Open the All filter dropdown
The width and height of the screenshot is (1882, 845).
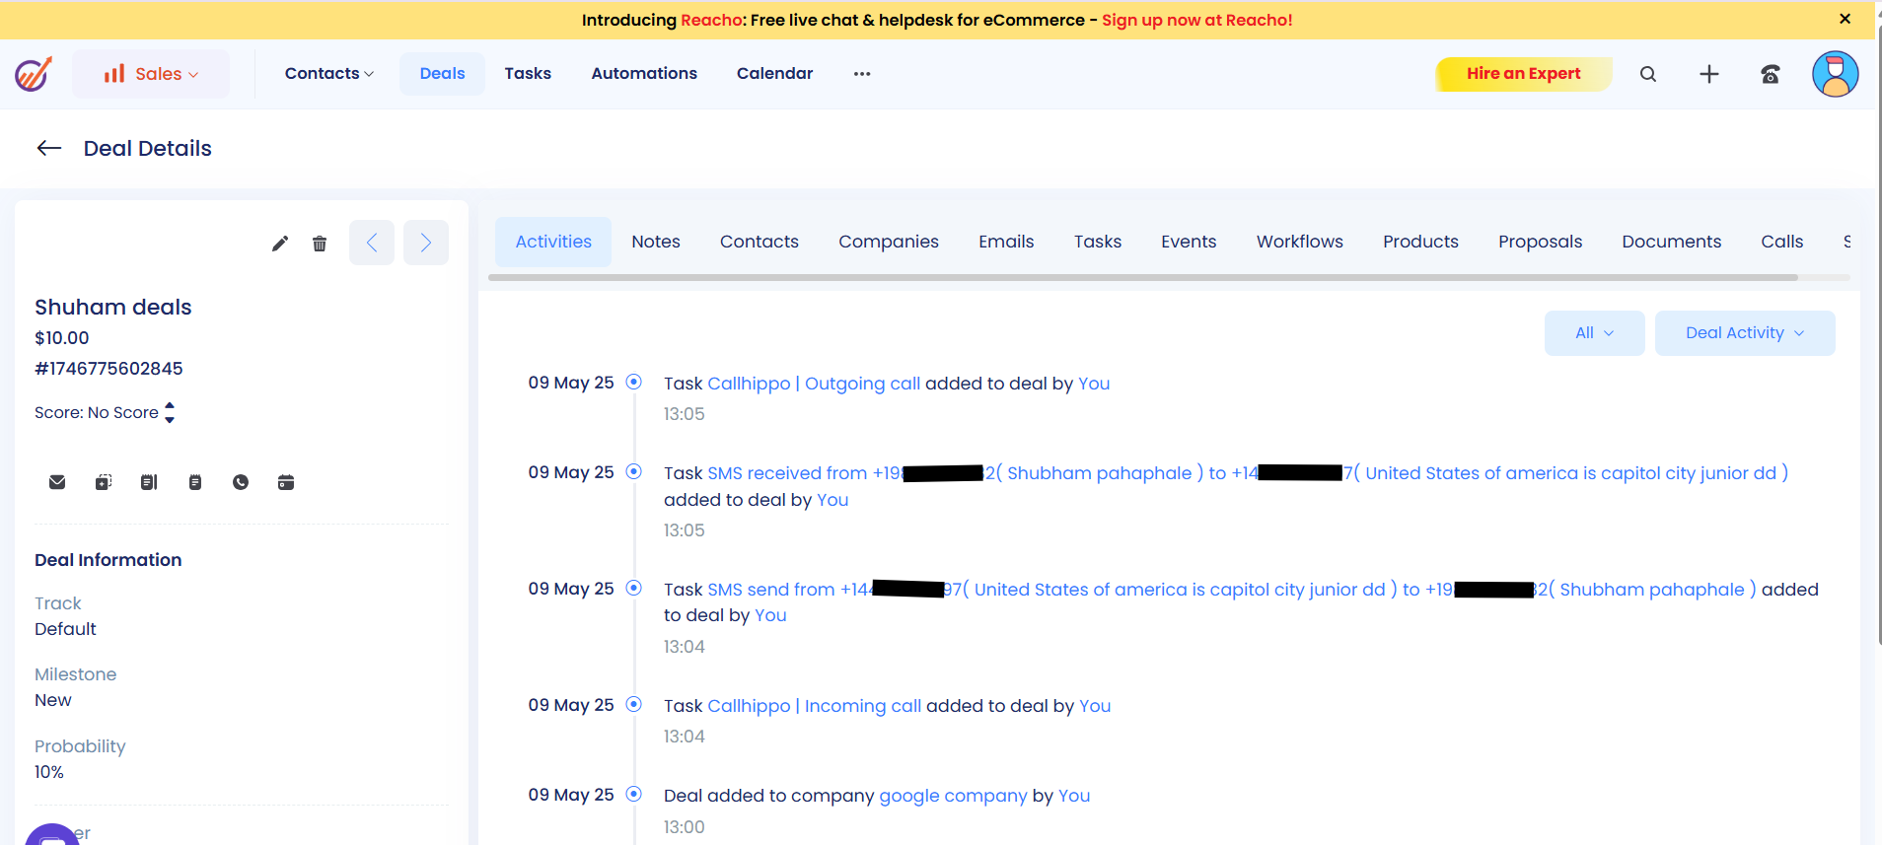point(1595,333)
